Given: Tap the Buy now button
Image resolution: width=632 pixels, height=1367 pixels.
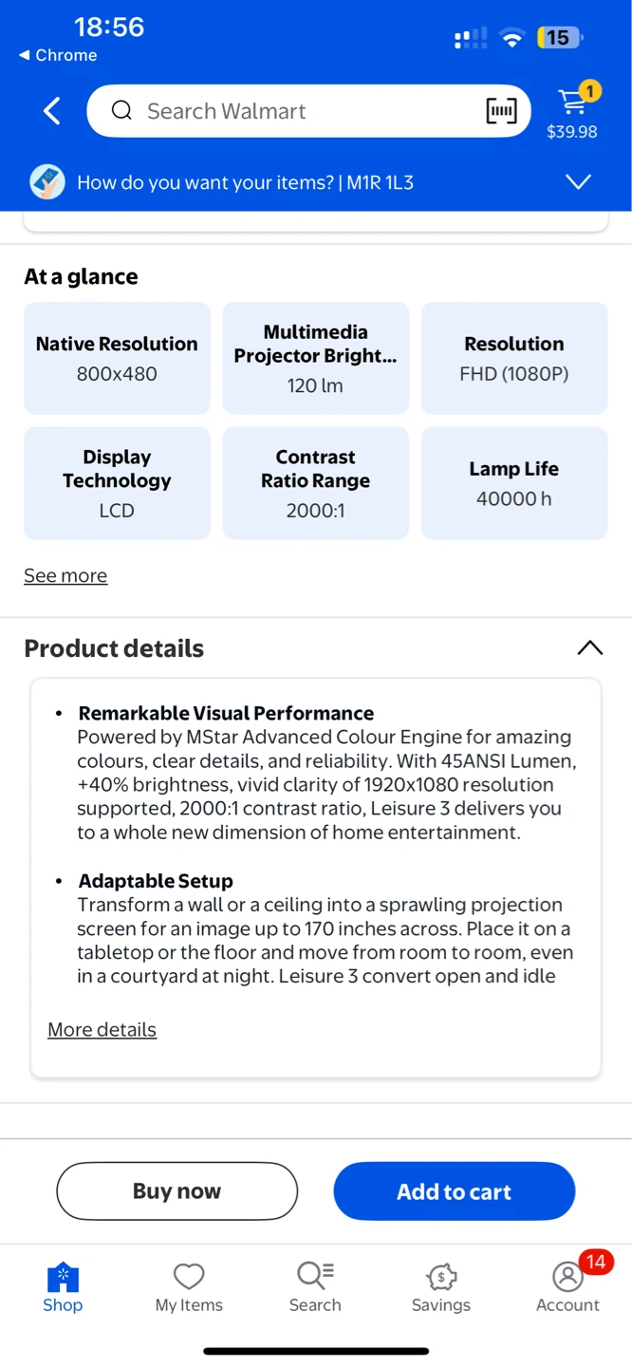Looking at the screenshot, I should tap(177, 1190).
